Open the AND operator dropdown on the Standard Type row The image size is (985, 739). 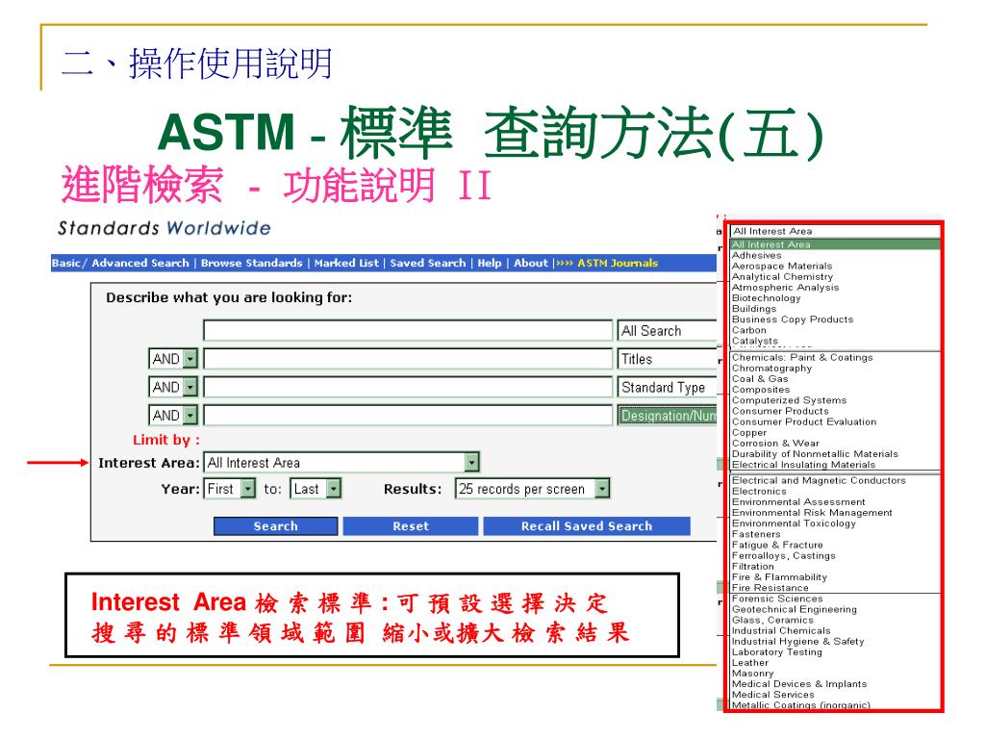coord(173,387)
